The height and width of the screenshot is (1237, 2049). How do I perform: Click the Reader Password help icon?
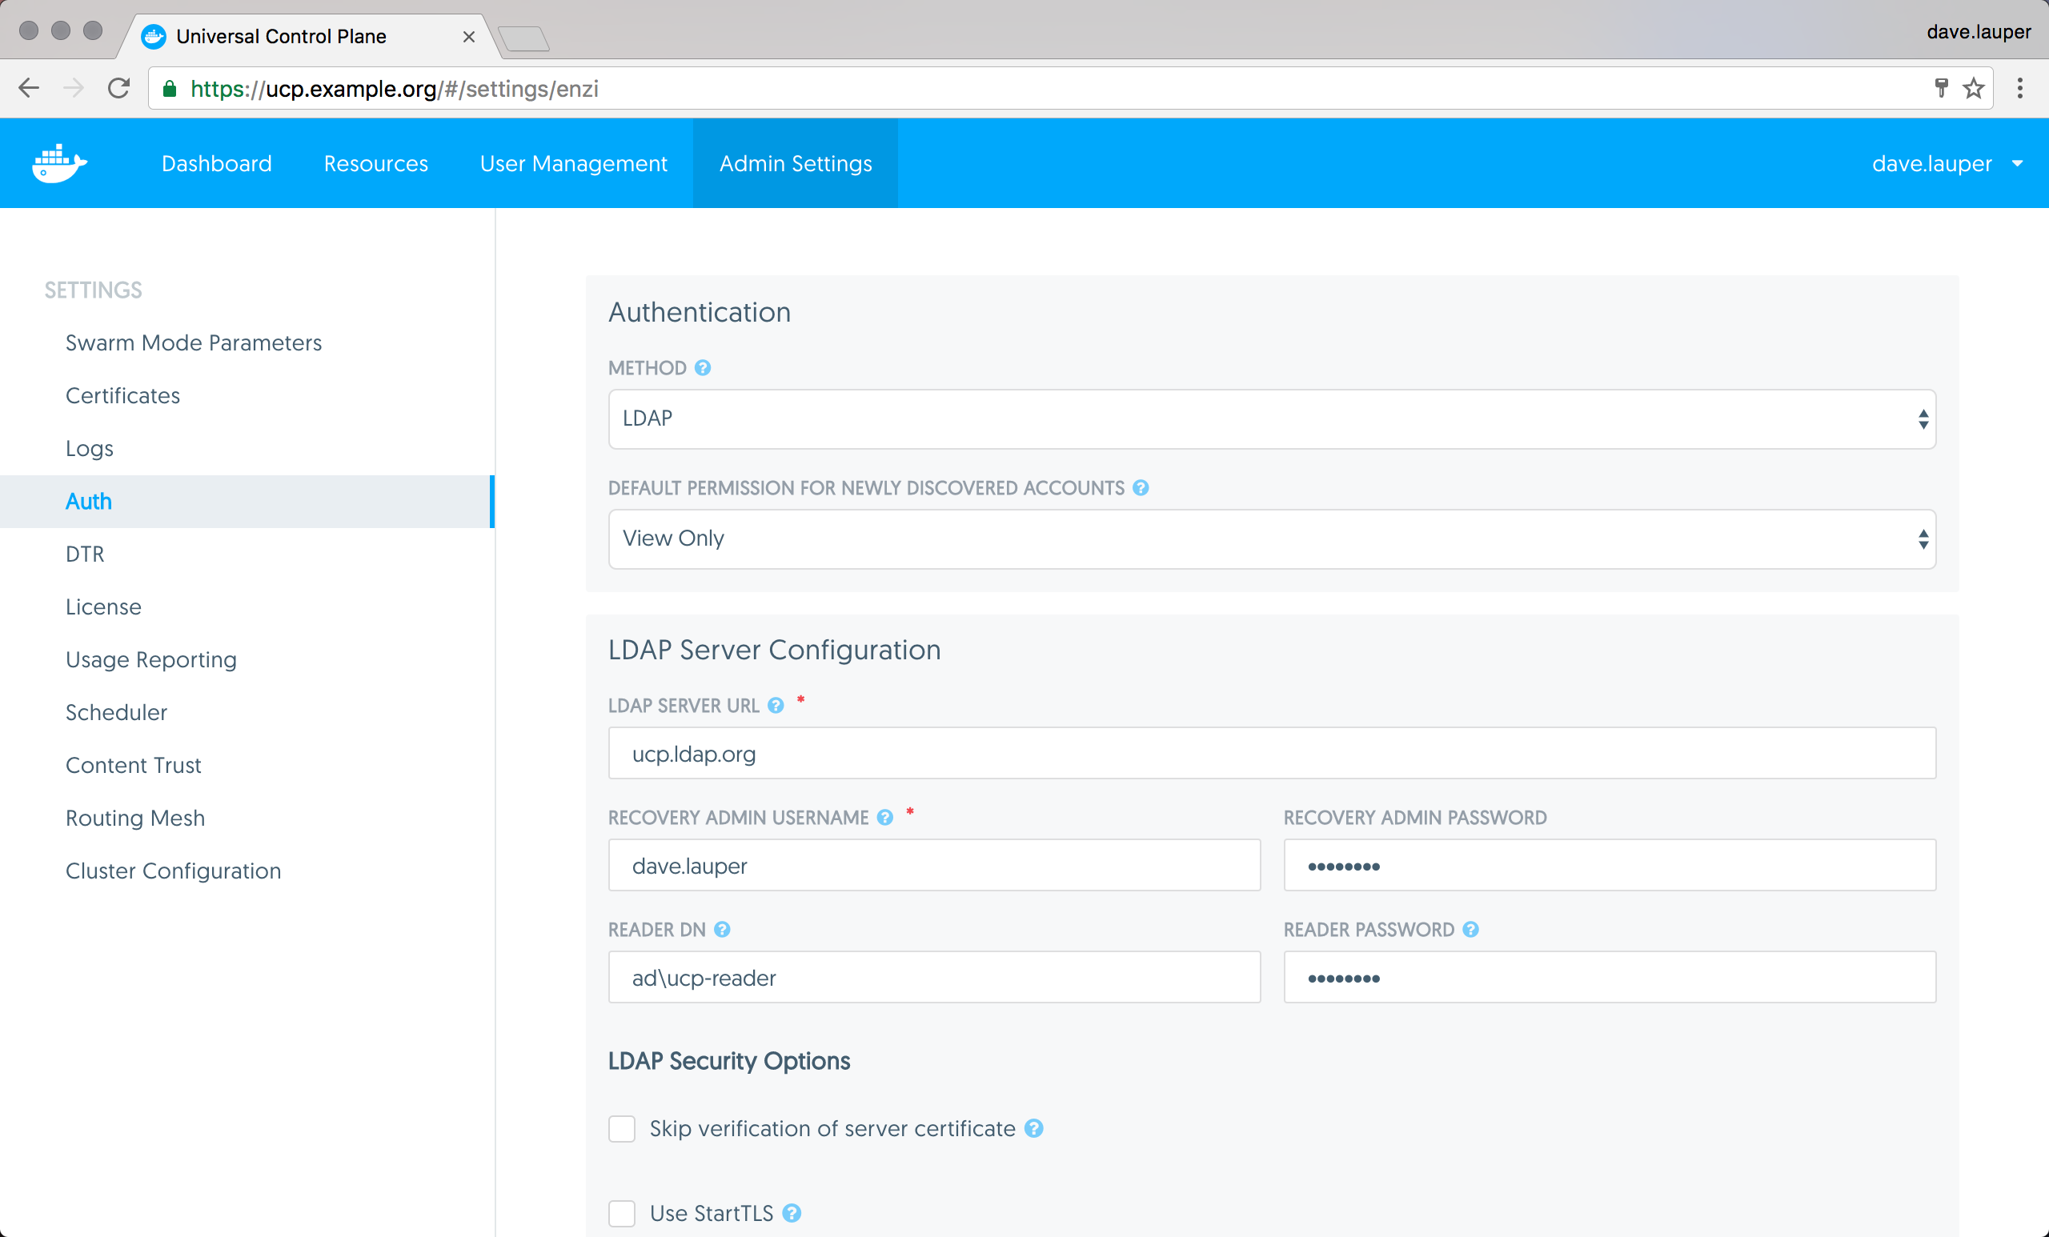pos(1470,930)
